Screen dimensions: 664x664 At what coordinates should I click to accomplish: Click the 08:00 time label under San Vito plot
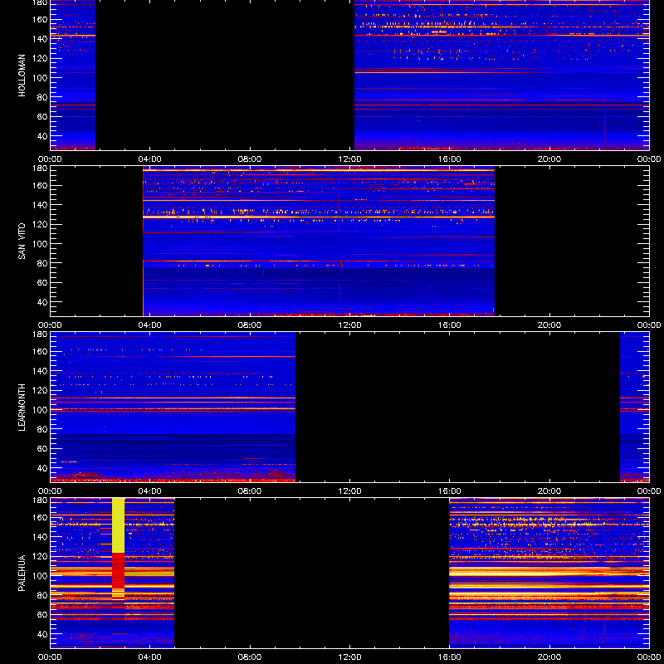[x=250, y=325]
